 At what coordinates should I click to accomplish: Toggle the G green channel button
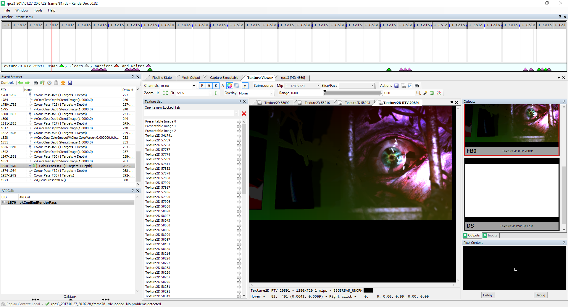point(209,86)
